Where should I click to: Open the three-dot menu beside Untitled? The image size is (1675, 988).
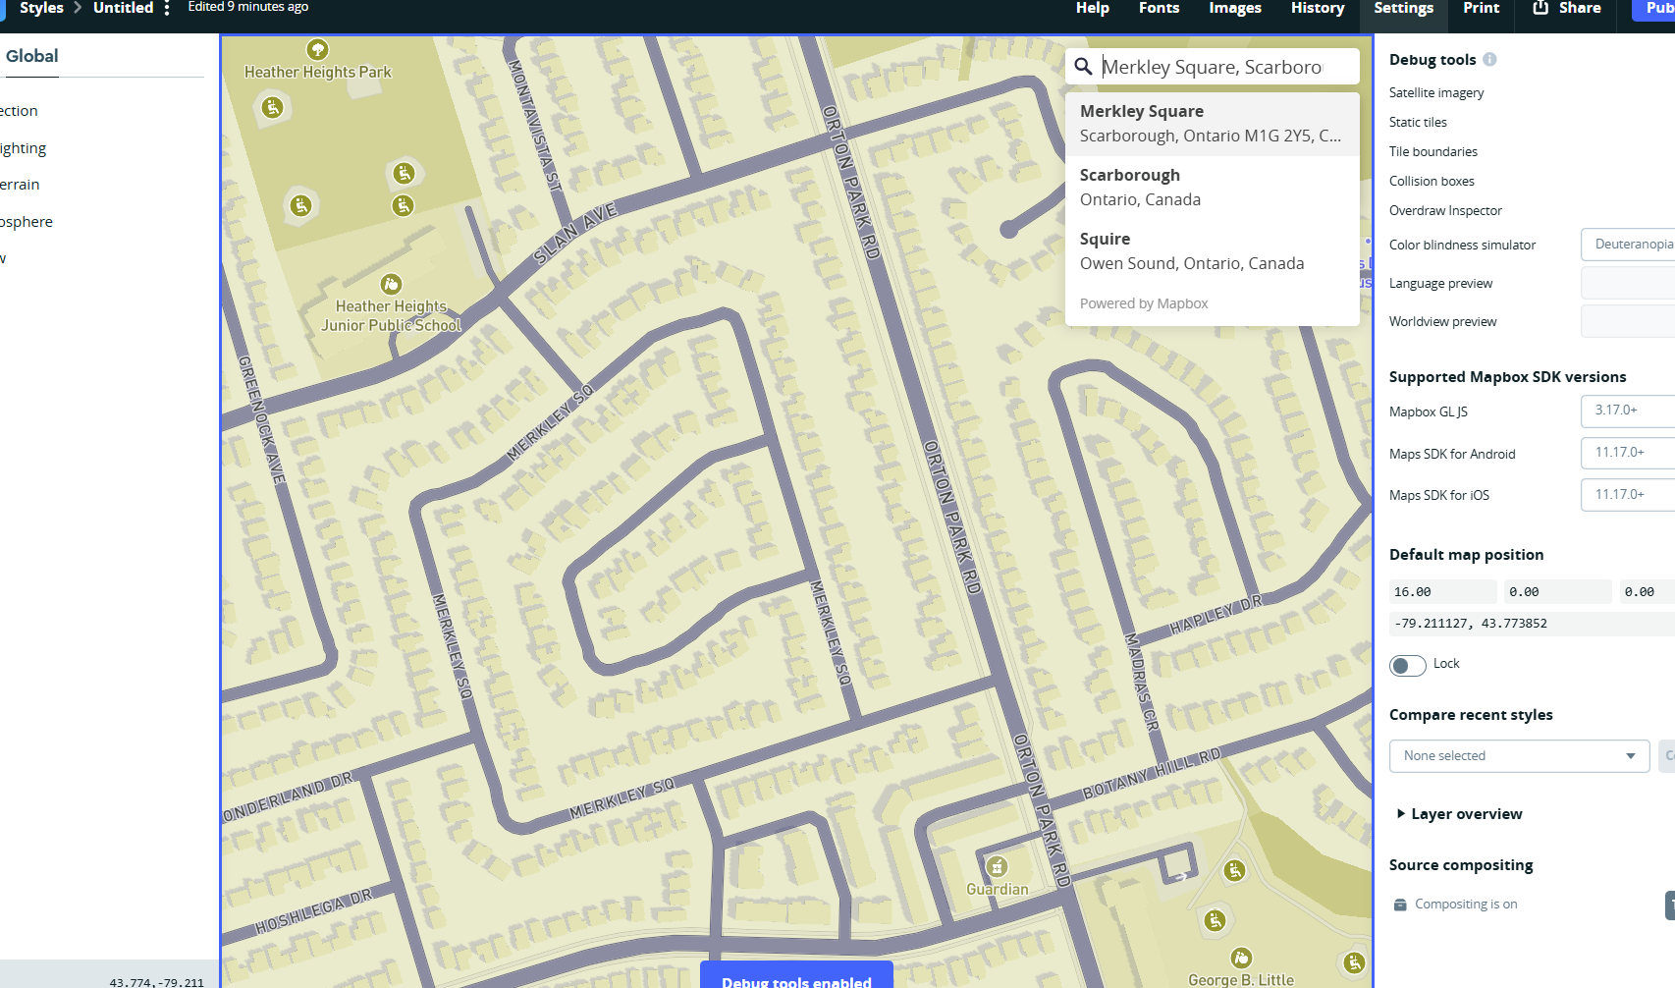coord(167,8)
